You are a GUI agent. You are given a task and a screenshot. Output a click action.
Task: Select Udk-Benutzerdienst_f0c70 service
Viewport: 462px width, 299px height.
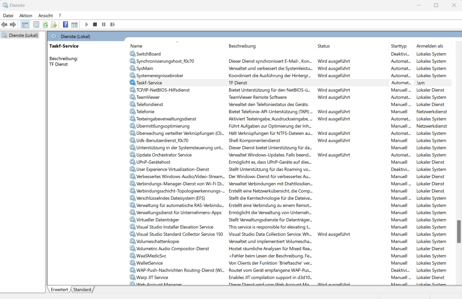(x=162, y=140)
